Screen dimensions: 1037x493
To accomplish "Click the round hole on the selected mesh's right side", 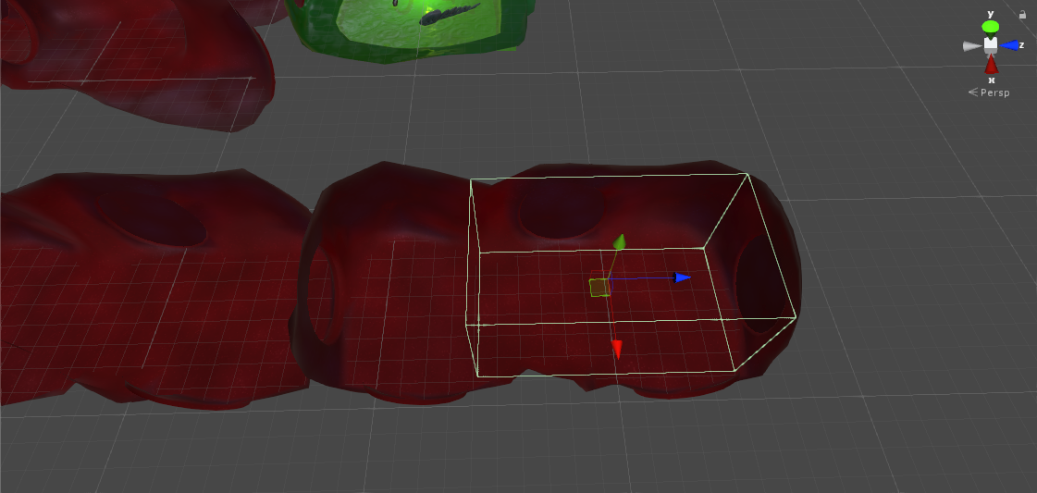I will click(764, 282).
